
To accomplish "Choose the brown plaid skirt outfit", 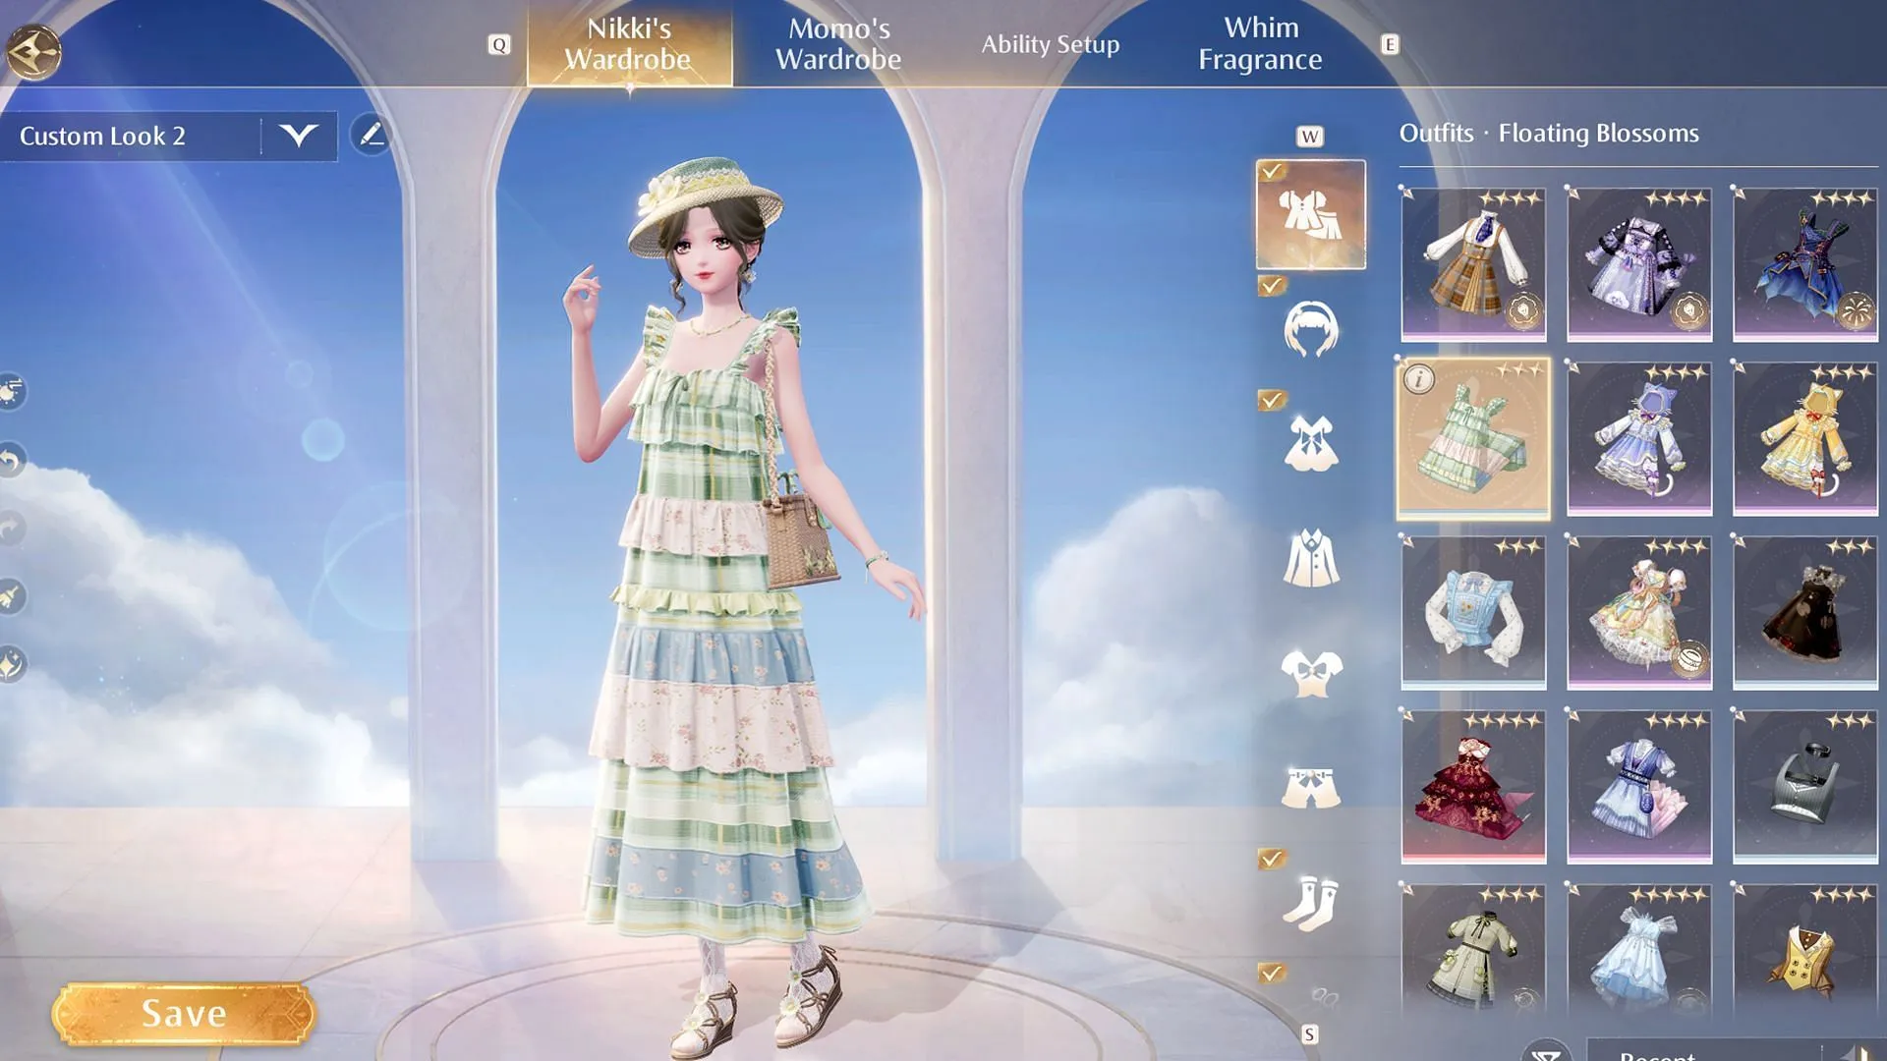I will click(x=1473, y=264).
